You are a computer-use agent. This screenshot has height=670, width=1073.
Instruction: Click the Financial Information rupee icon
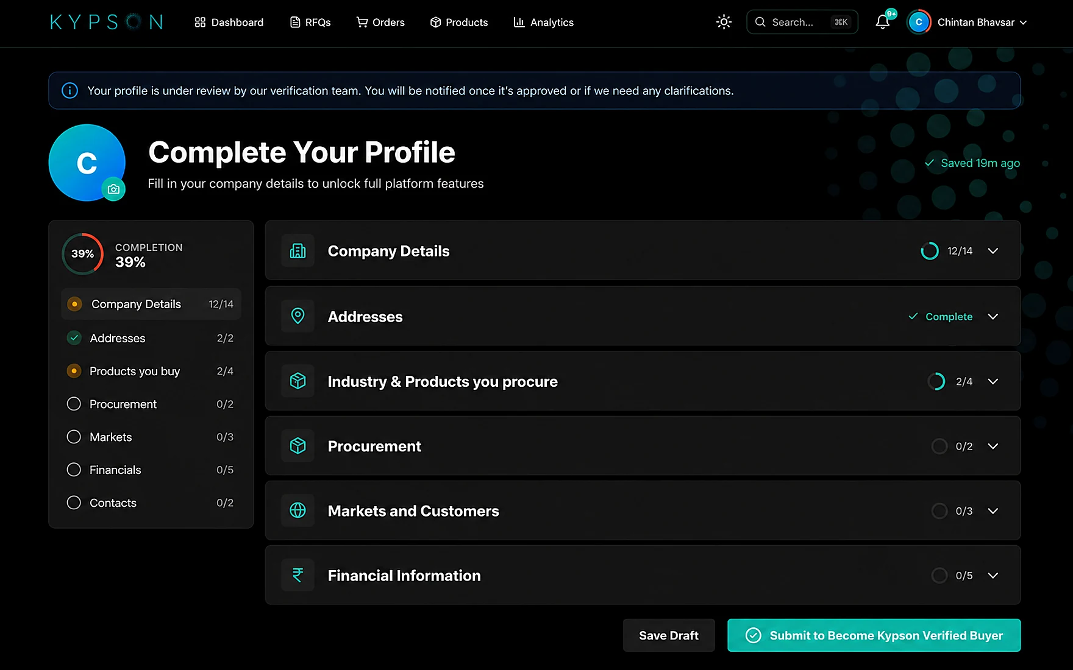(x=298, y=575)
